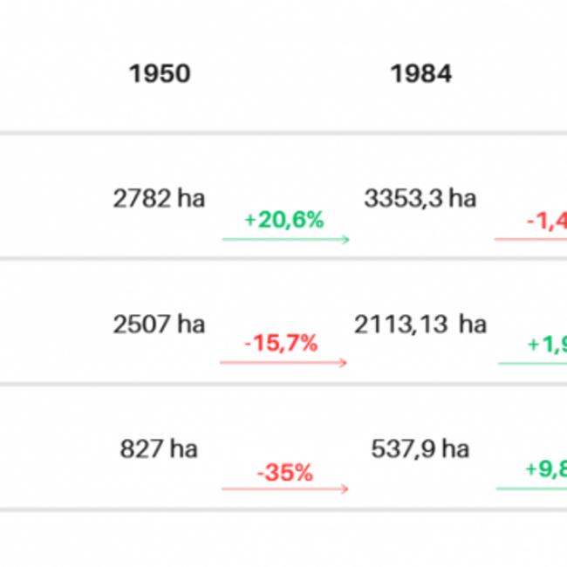The image size is (567, 567).
Task: Click the green +1,9 percentage after 2113,13 ha
Action: pyautogui.click(x=547, y=344)
